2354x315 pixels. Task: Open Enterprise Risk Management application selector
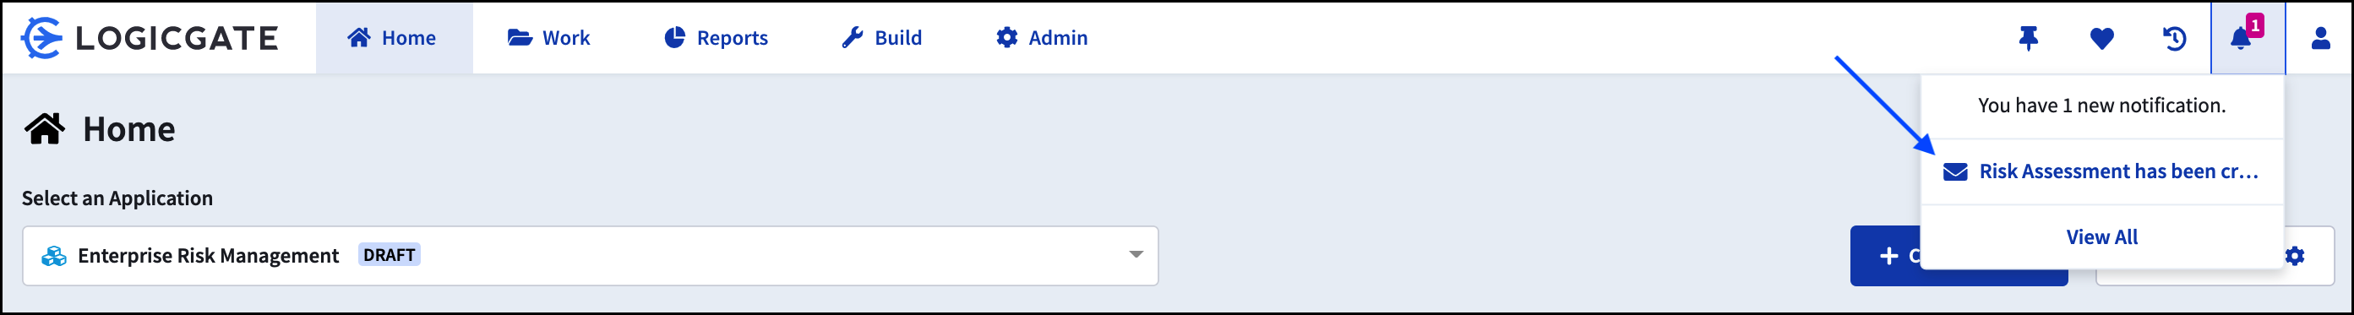[x=591, y=256]
